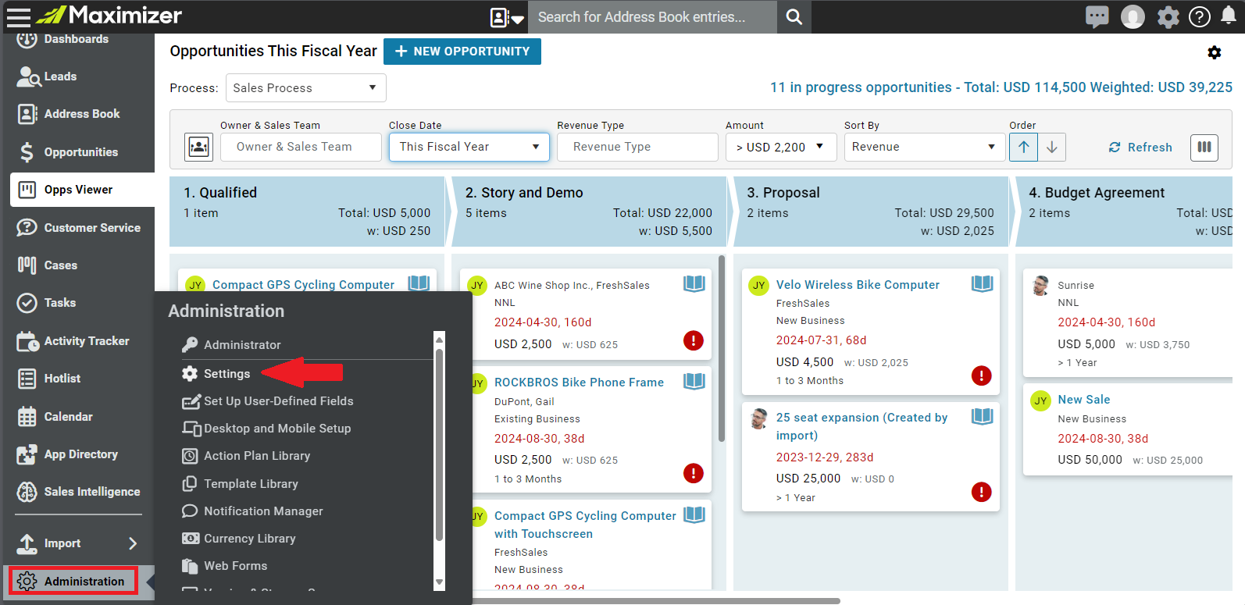This screenshot has height=605, width=1245.
Task: Click the Maximizer logo
Action: (x=109, y=15)
